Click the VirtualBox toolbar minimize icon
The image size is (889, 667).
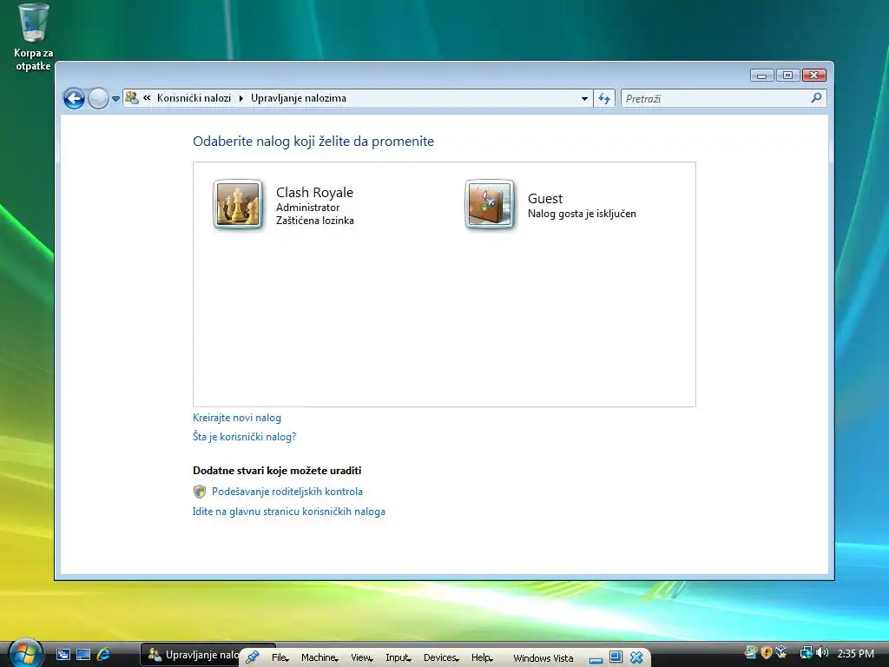click(x=596, y=658)
